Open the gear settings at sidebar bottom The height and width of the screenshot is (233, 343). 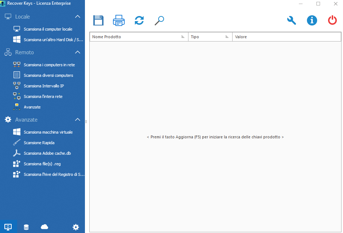(x=76, y=227)
